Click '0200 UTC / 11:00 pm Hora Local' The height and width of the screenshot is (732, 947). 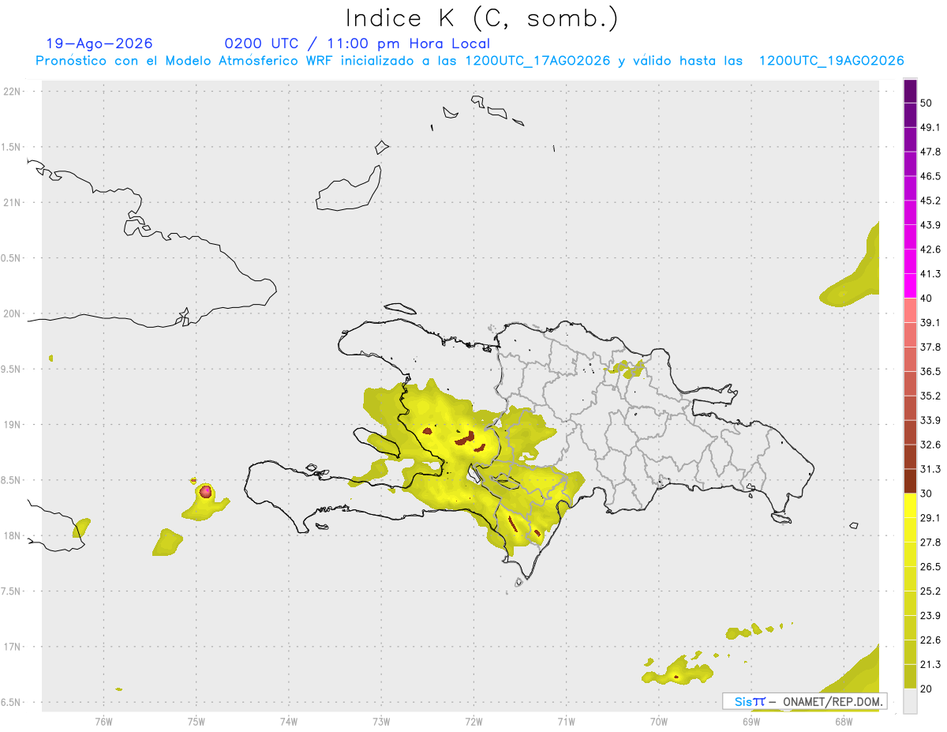tap(357, 43)
